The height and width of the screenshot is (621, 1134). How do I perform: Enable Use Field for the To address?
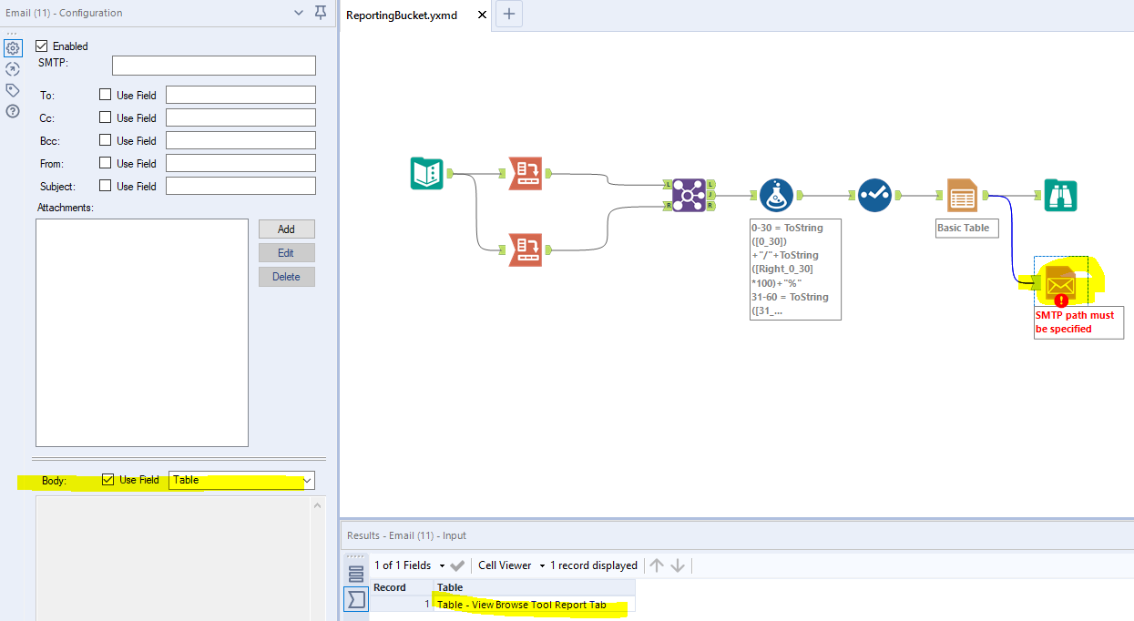106,94
